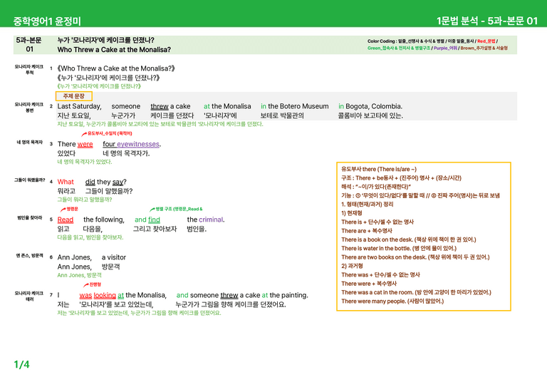The width and height of the screenshot is (547, 387).
Task: Click example 'There was a cat in the room.'
Action: pos(416,292)
